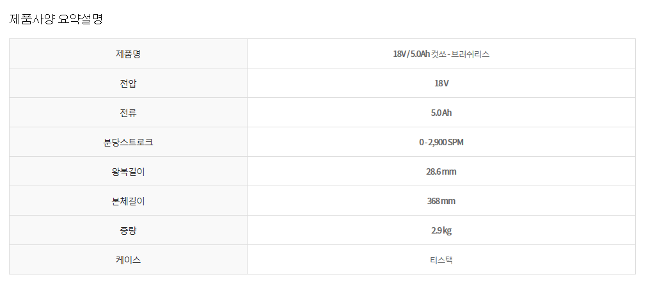The image size is (655, 286).
Task: Select the 케이스 label cell
Action: 128,260
